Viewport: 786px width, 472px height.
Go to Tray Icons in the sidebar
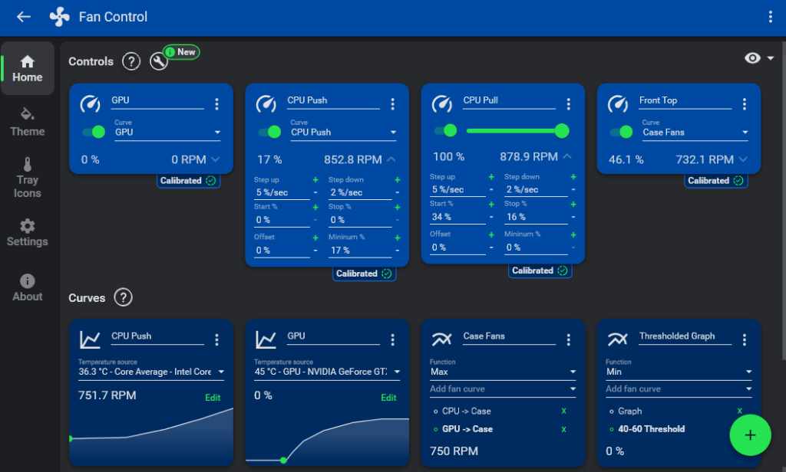coord(27,178)
